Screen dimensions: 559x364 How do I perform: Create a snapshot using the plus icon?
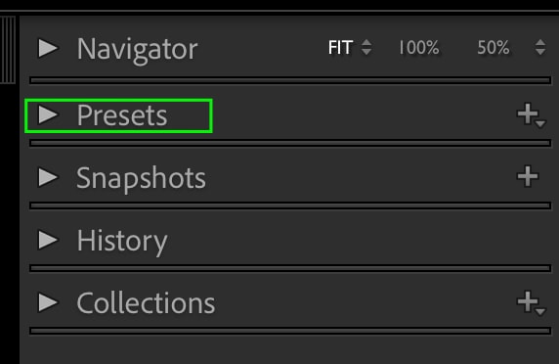528,176
